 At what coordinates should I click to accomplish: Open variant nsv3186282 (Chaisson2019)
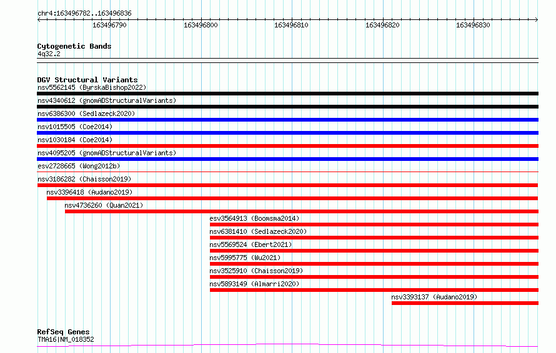pos(84,179)
